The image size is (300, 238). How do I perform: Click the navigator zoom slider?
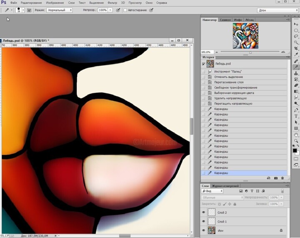click(250, 52)
